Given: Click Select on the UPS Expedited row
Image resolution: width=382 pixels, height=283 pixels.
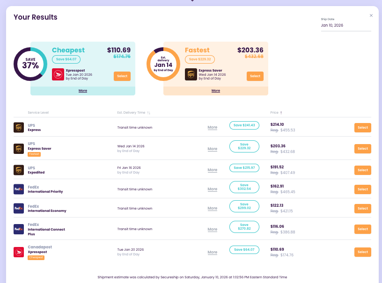Looking at the screenshot, I should point(362,170).
